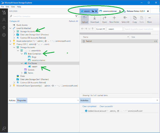Go up one level with up arrow
The width and height of the screenshot is (160, 133).
pos(93,29)
